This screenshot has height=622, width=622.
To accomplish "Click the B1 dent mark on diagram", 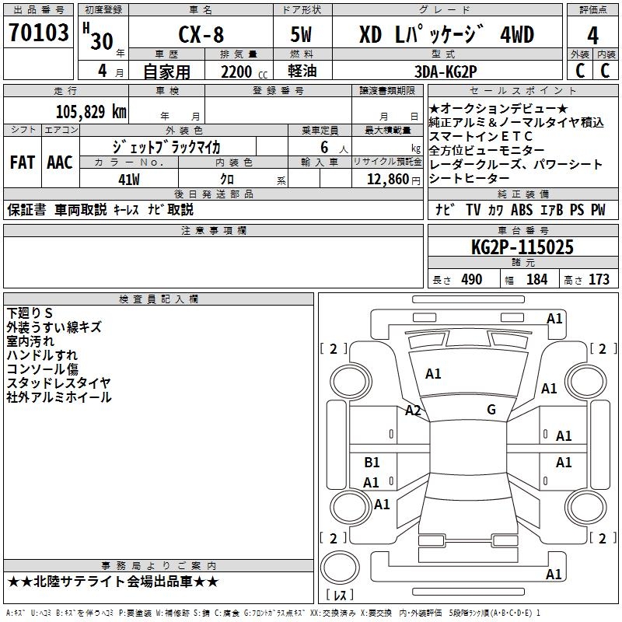I will (372, 462).
